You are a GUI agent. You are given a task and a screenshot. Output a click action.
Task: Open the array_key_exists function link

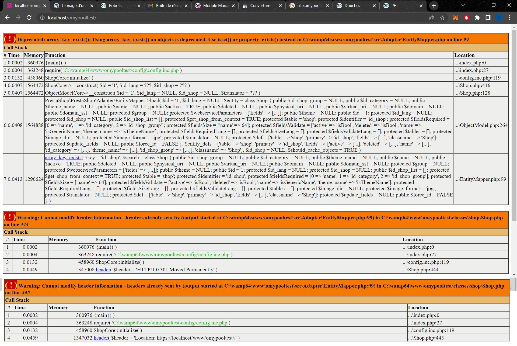click(x=63, y=158)
